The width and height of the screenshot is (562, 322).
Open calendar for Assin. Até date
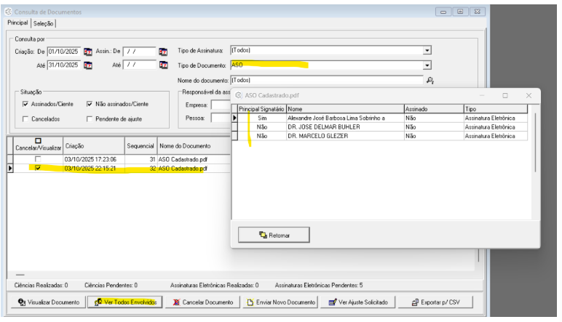163,65
